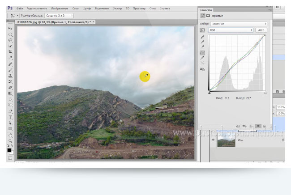This screenshot has height=195, width=291.
Task: Hide the Фон layer
Action: [213, 140]
